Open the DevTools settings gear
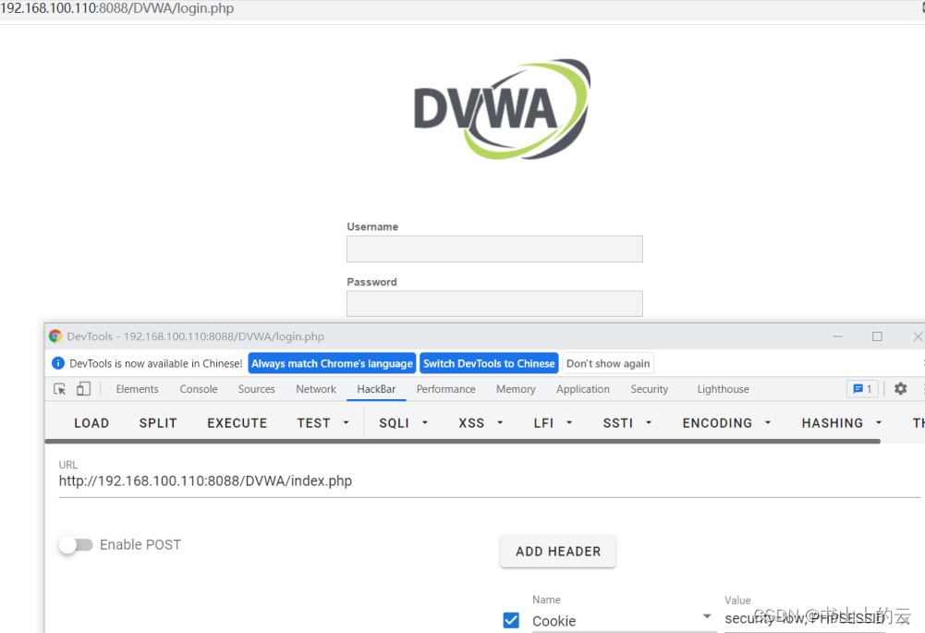This screenshot has height=633, width=925. (900, 389)
